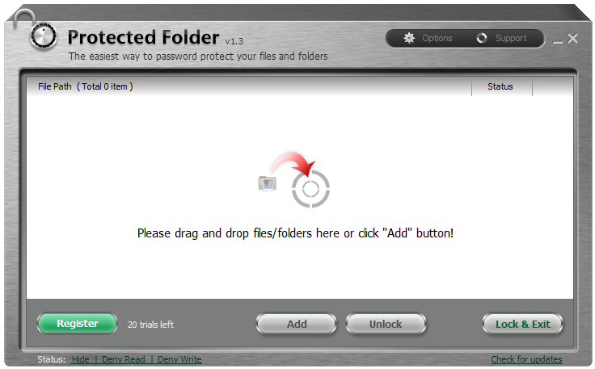Image resolution: width=595 pixels, height=369 pixels.
Task: Open the Check for updates link
Action: (526, 359)
